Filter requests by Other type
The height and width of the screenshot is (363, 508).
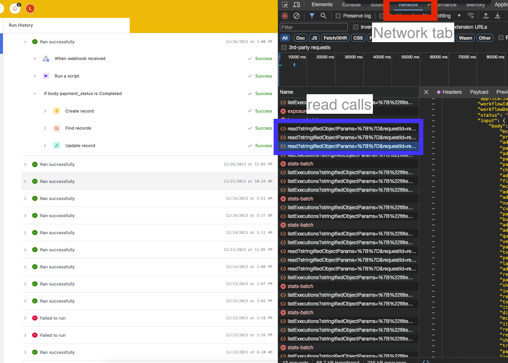coord(485,38)
